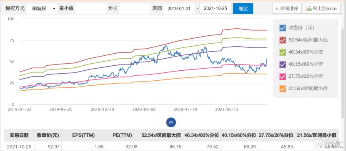346x151 pixels.
Task: Click the 46.34x/80%分位 table column header
Action: [201, 135]
